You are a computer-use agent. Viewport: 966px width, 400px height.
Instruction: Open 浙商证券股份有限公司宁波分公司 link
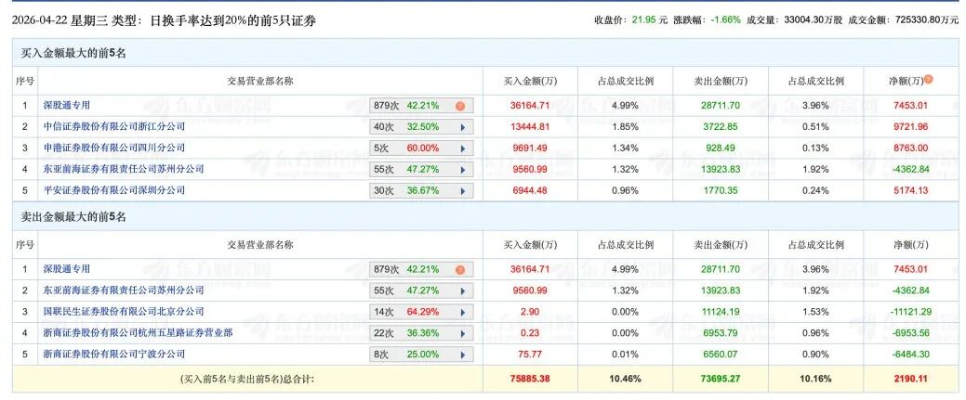click(114, 355)
